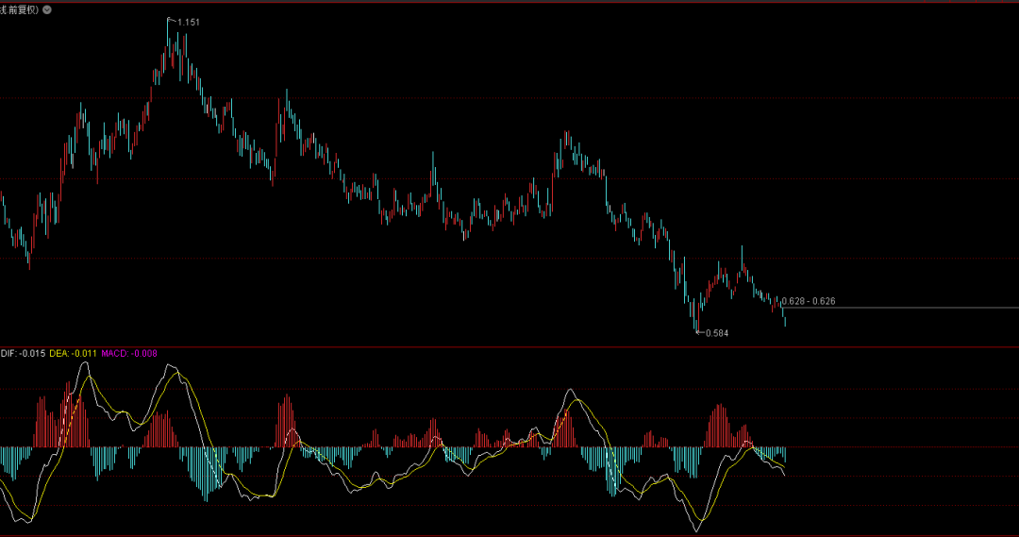This screenshot has width=1019, height=537.
Task: Click the 1.151 high price label
Action: pyautogui.click(x=189, y=22)
